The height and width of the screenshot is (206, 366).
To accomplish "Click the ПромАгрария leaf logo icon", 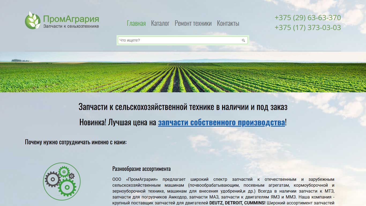I will (33, 20).
